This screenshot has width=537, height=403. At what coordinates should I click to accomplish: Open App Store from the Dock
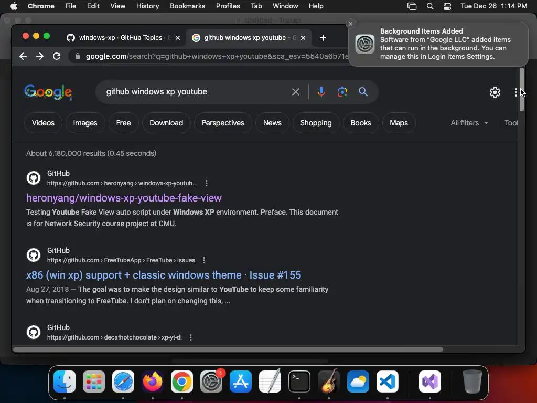click(241, 381)
